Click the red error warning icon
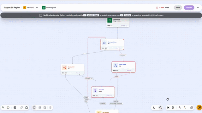202x113 pixels. coord(157,8)
